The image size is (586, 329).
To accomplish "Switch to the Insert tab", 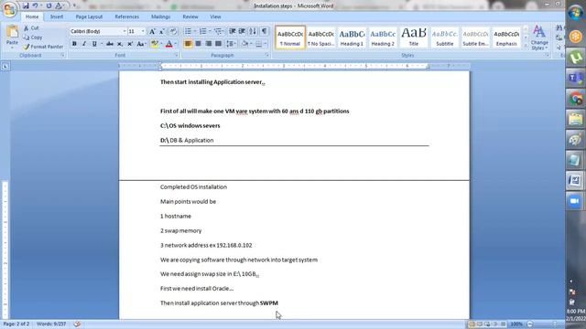I will (x=57, y=16).
